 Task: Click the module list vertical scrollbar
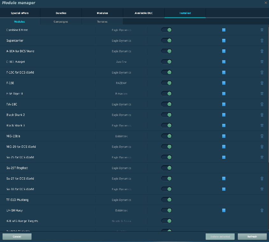tap(268, 94)
